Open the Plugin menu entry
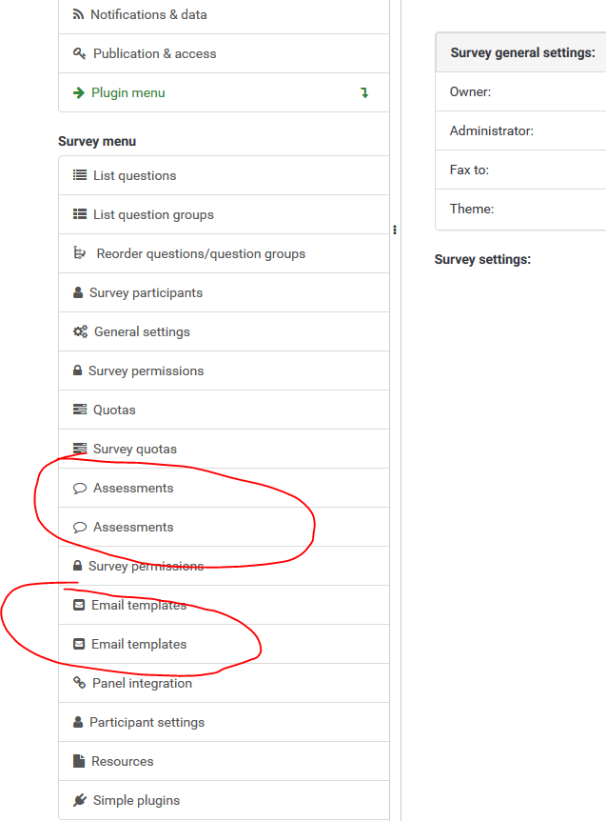The width and height of the screenshot is (606, 821). 127,93
